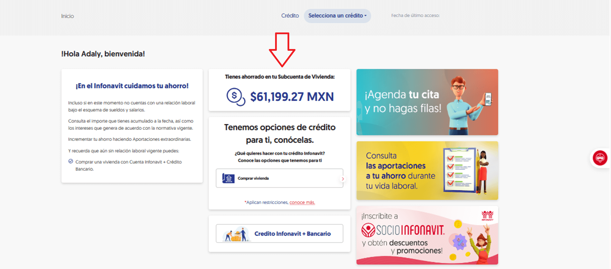Click the ¿Qué quieres hacer con tu crédito Infonavit? text
The width and height of the screenshot is (611, 269).
(280, 153)
